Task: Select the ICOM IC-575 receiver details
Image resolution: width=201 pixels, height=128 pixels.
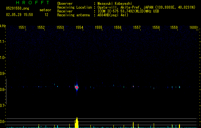Action: [x=128, y=11]
